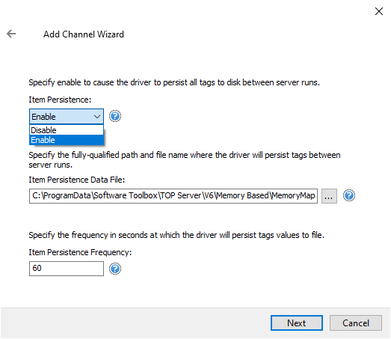Image resolution: width=391 pixels, height=339 pixels.
Task: Browse for the data file with ellipsis button
Action: tap(329, 196)
